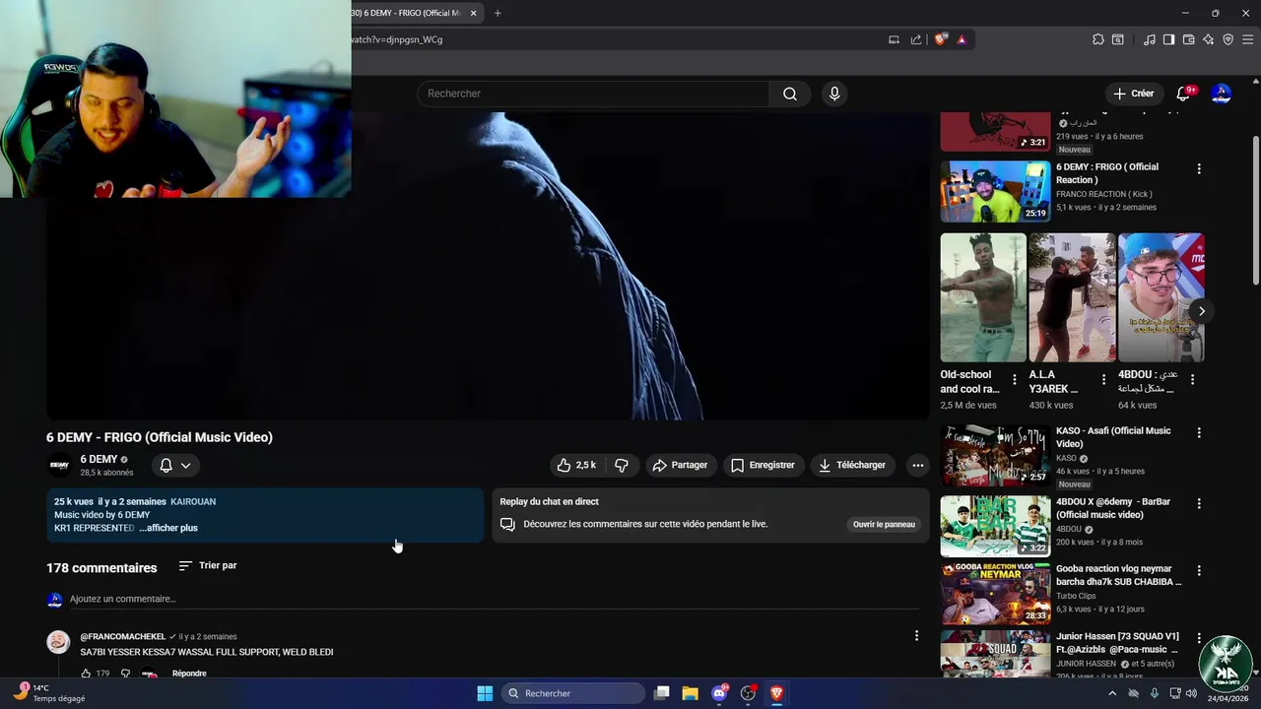Expand subscription notification bell dropdown
The width and height of the screenshot is (1261, 709).
point(175,465)
